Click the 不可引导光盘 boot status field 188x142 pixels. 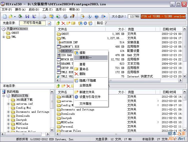click(x=32, y=23)
